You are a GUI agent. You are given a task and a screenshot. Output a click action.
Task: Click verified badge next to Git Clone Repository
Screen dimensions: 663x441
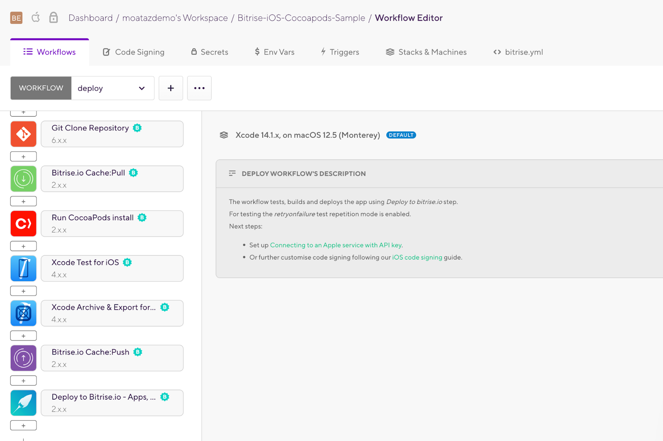point(137,128)
